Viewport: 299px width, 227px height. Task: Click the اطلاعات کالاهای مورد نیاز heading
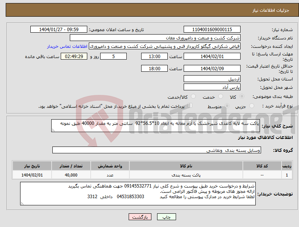[265, 137]
